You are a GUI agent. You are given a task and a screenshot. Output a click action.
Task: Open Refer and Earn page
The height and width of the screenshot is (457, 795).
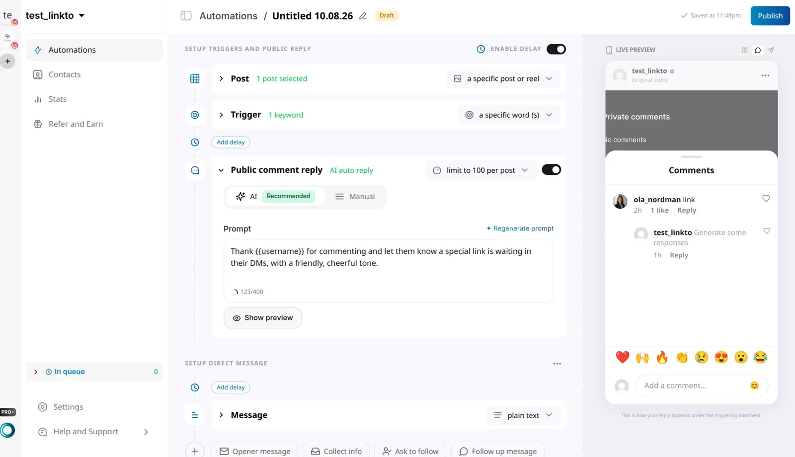point(94,124)
